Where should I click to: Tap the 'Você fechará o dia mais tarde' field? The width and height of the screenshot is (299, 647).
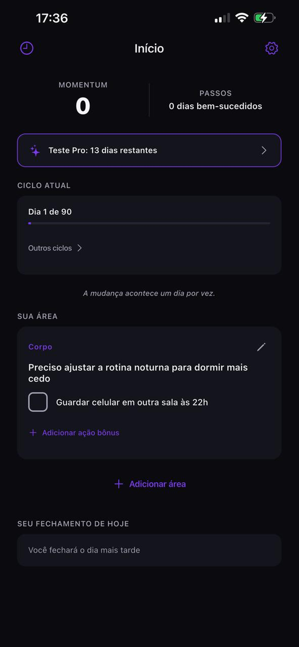coord(149,550)
